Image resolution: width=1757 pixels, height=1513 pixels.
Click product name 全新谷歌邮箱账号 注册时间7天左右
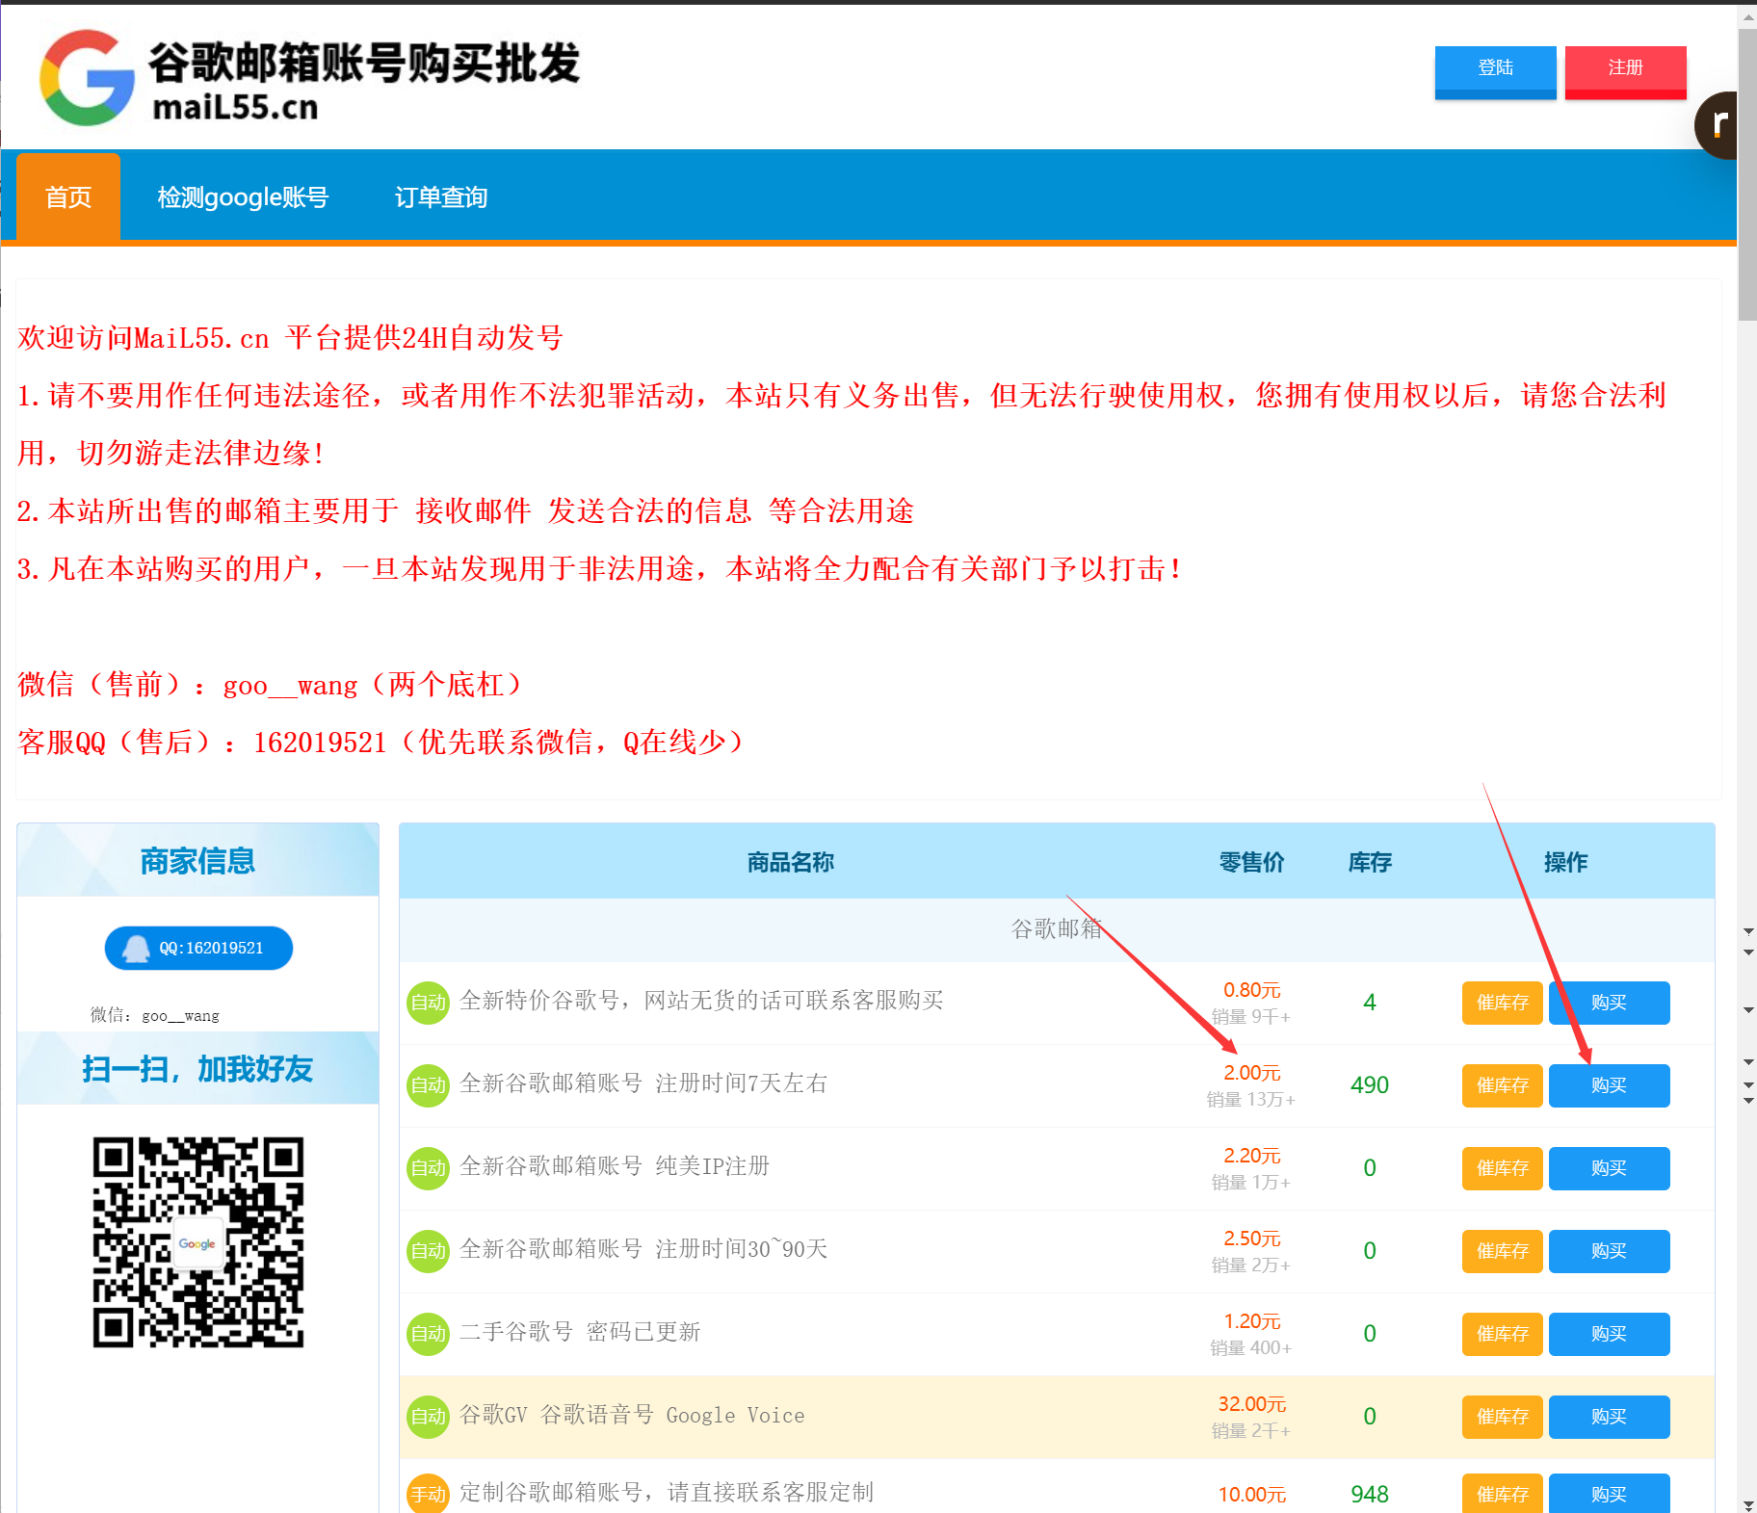tap(643, 1083)
